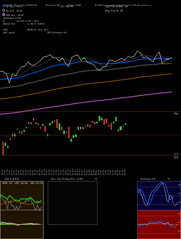Click the thick blue 20 Day EMA line
The width and height of the screenshot is (181, 239).
pyautogui.click(x=86, y=62)
